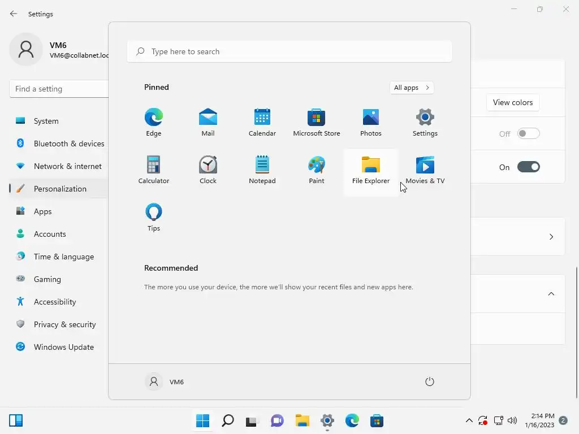The width and height of the screenshot is (579, 434).
Task: Open Time & language settings
Action: [x=59, y=257]
